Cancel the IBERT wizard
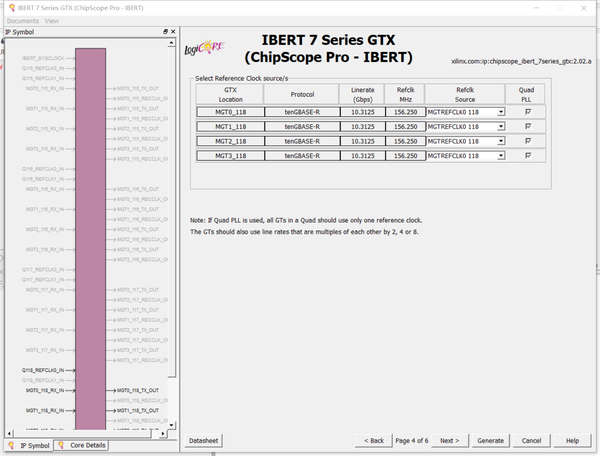 click(532, 441)
